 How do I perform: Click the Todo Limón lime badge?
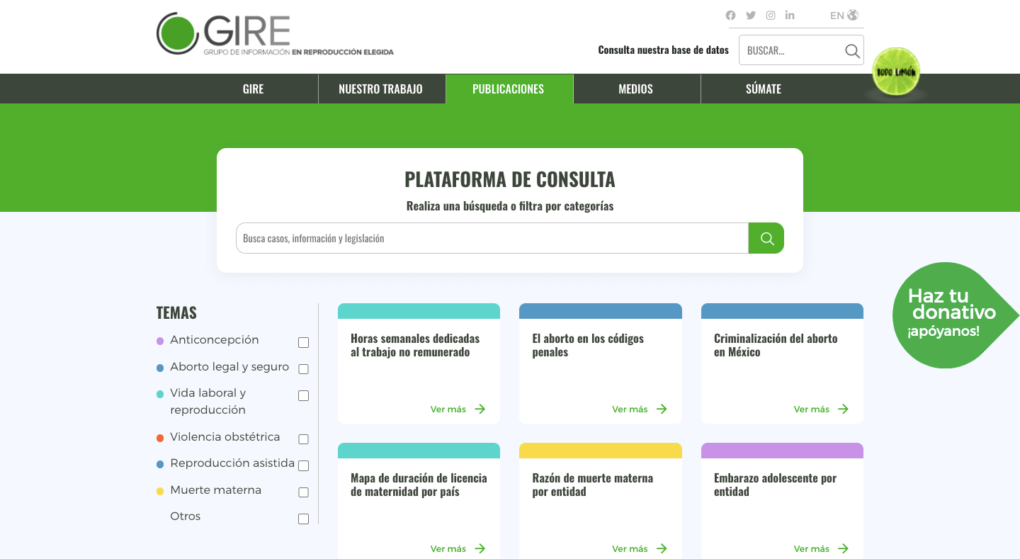click(x=895, y=72)
